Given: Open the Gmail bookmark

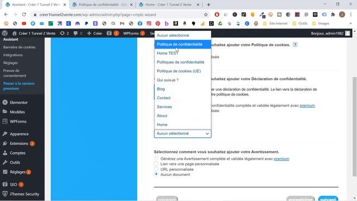Looking at the screenshot, I should pos(122,23).
